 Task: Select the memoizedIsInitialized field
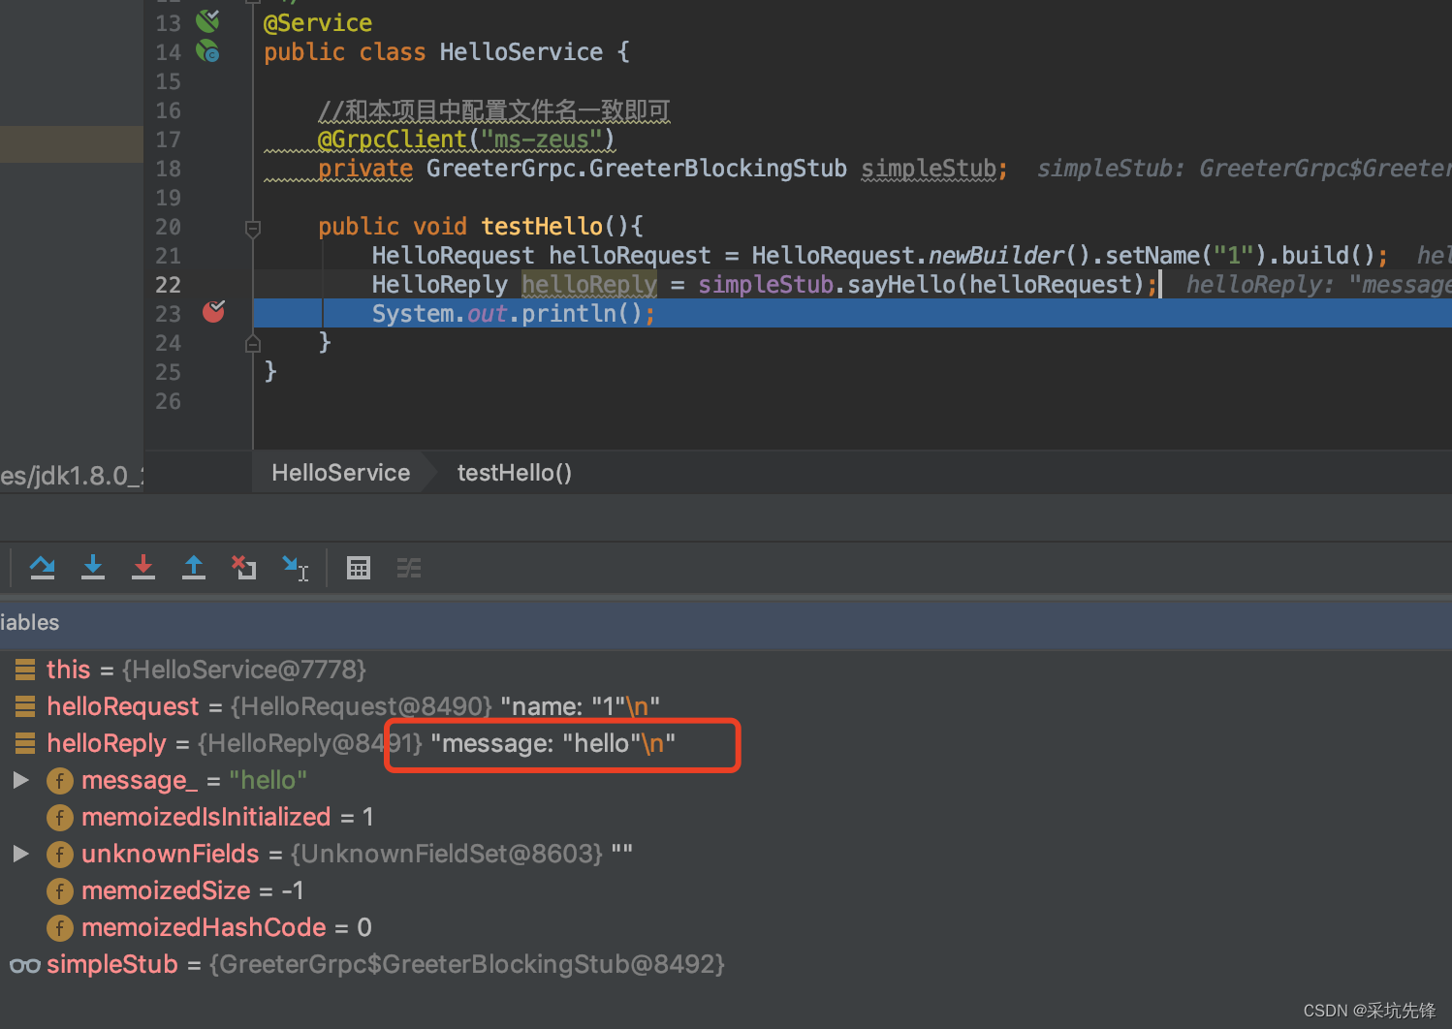pyautogui.click(x=726, y=817)
